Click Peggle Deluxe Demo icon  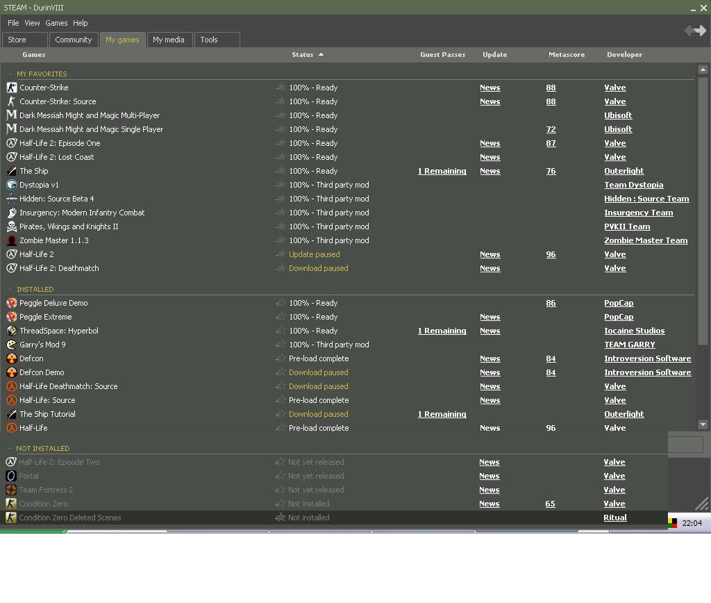point(12,303)
